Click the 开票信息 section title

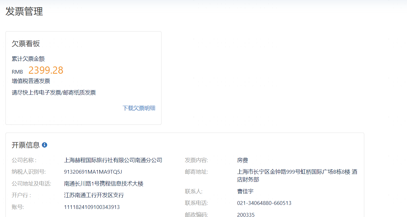[x=26, y=145]
